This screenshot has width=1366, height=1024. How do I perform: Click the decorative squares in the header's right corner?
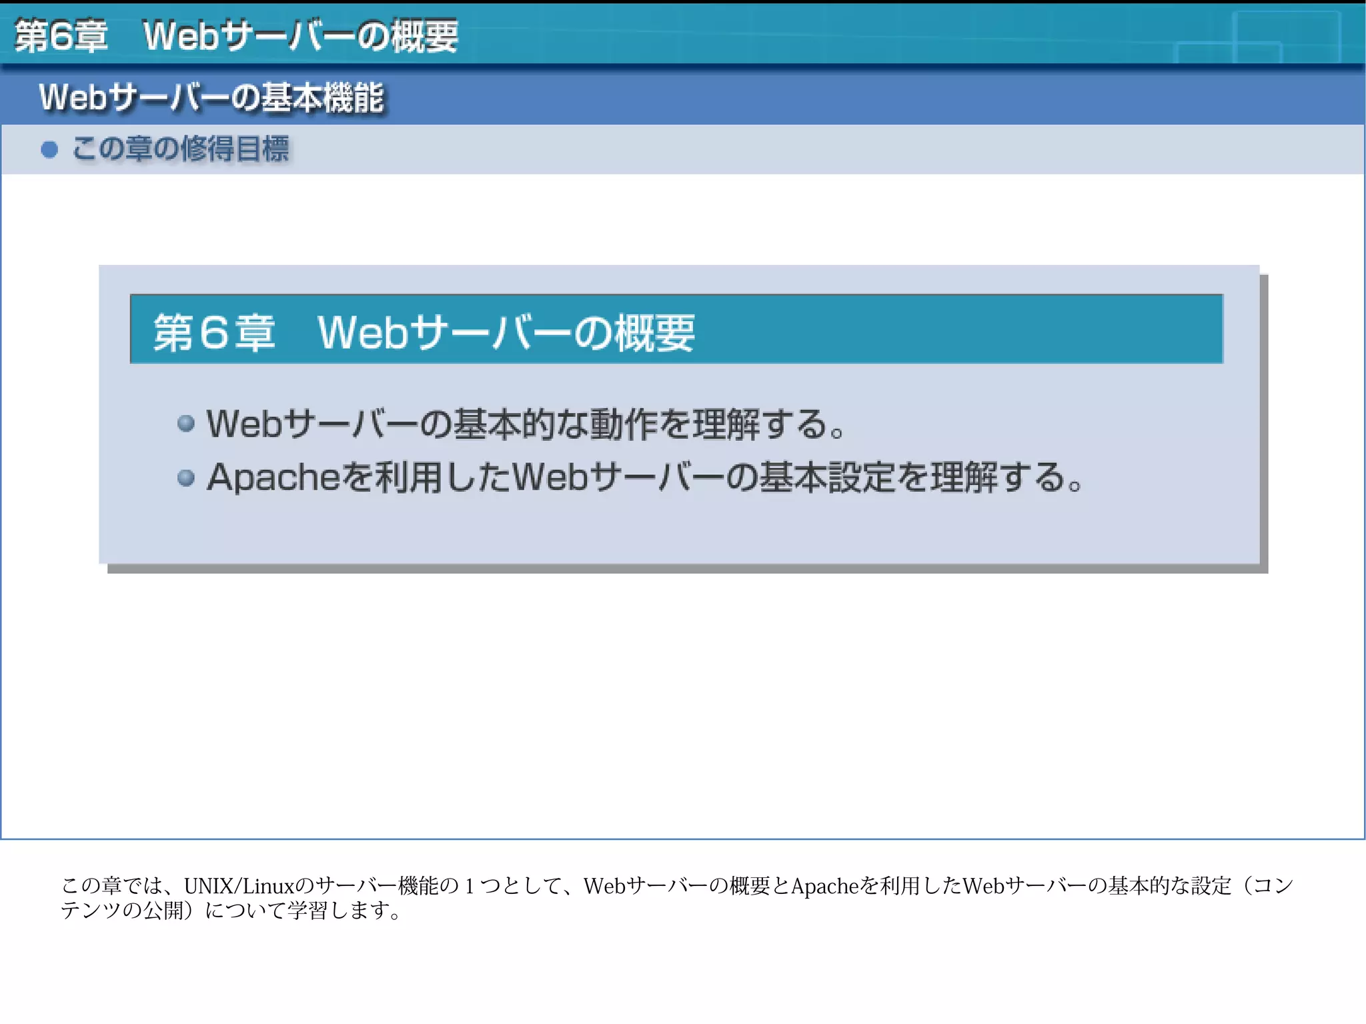pos(1261,40)
